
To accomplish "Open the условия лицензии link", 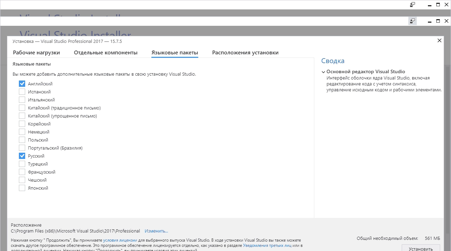I will click(x=120, y=240).
